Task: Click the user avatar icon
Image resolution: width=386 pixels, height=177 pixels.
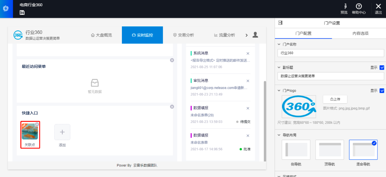Action: (255, 35)
